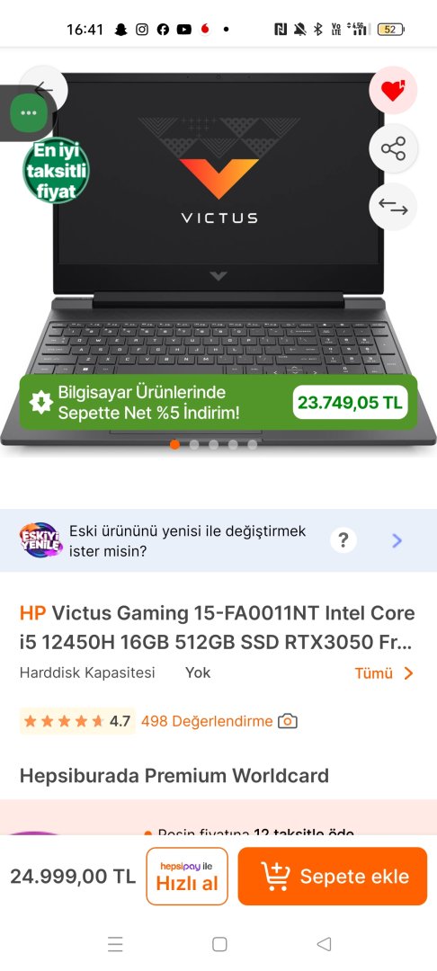Viewport: 437px width, 971px height.
Task: Toggle the heart favorite icon
Action: pyautogui.click(x=392, y=91)
